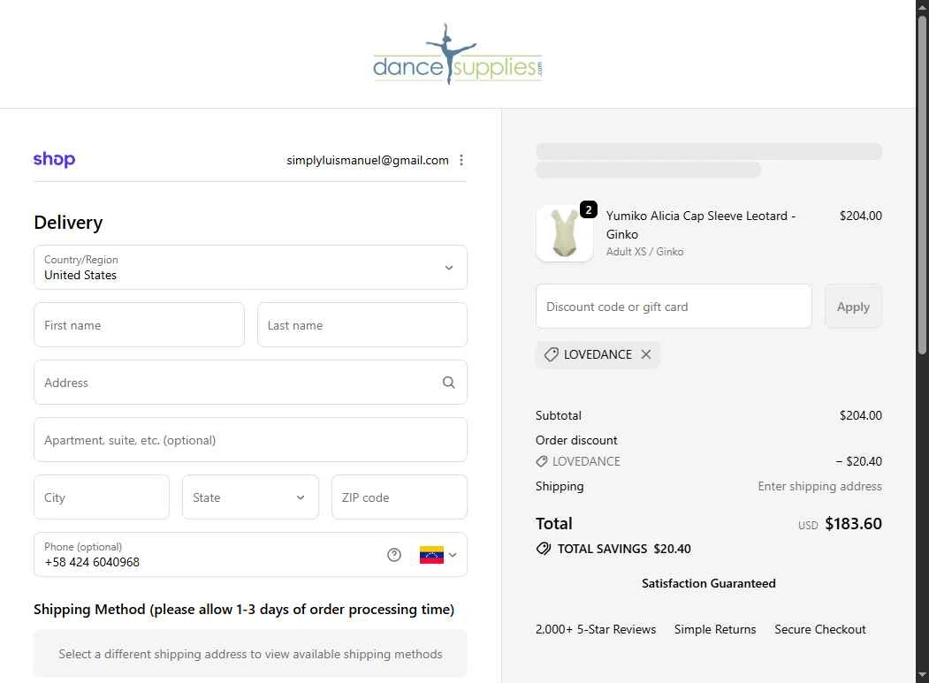Focus the First name field

(140, 324)
